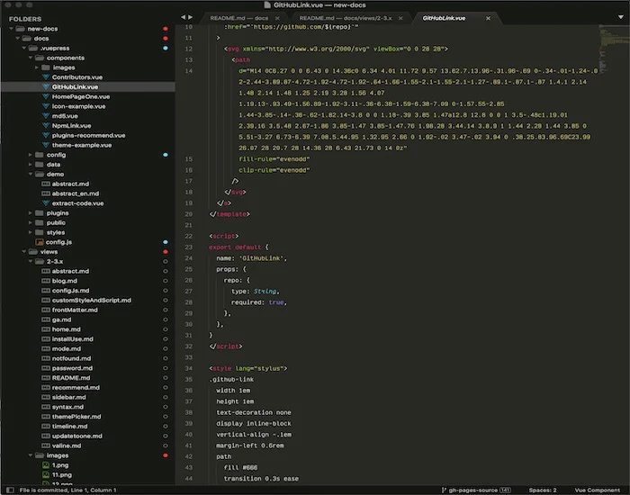Click the Vue icon beside extract-code.vue

[x=46, y=202]
